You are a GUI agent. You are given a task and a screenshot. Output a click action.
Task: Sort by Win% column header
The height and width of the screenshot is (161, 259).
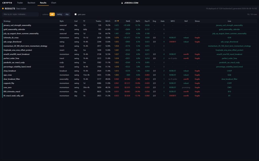point(108,21)
